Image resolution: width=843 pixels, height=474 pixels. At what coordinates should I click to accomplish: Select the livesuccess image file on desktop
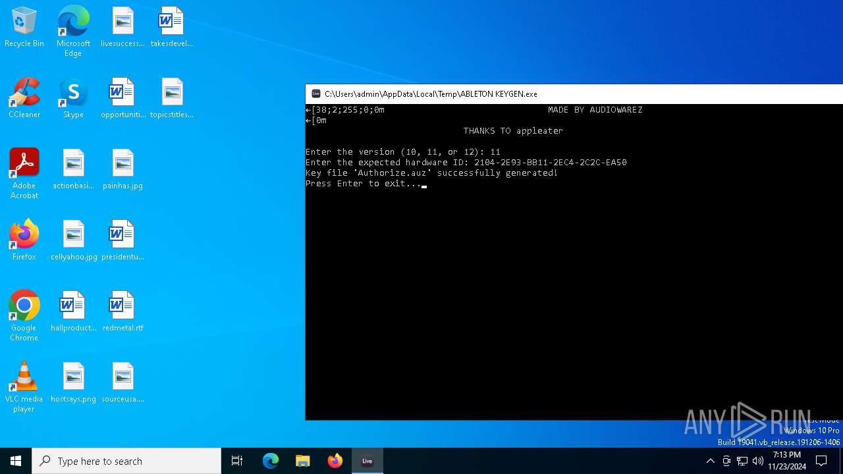pos(122,28)
